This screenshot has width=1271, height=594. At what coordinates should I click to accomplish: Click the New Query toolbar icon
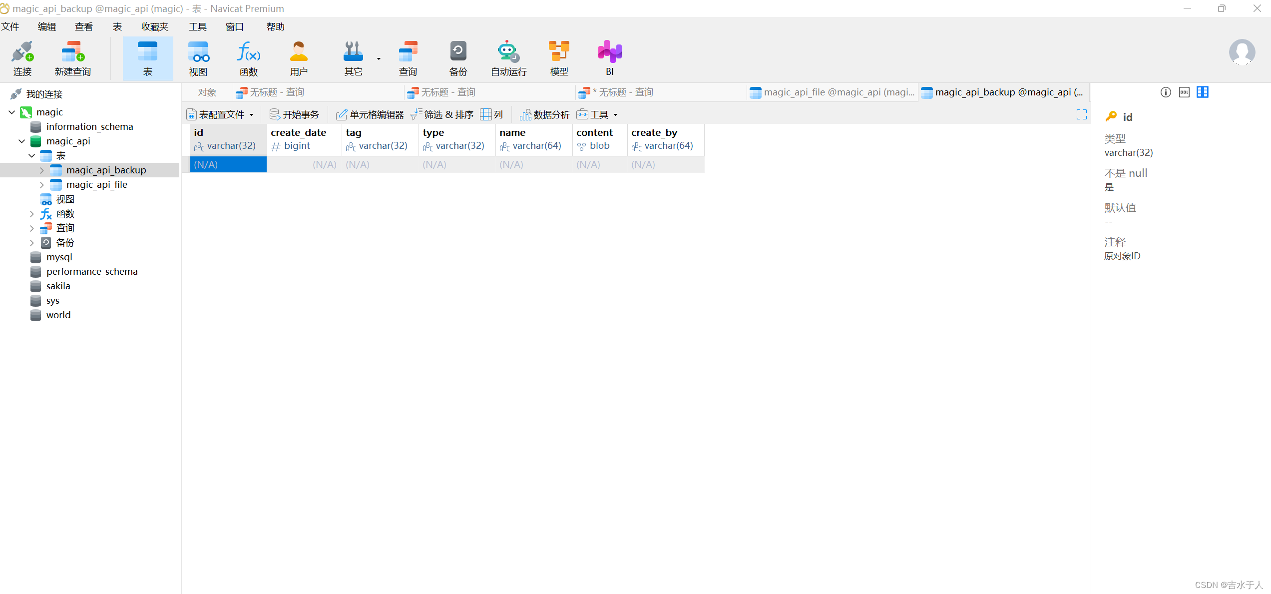pos(72,52)
